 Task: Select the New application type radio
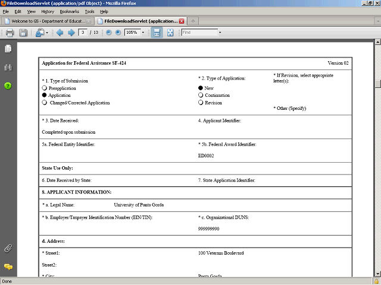(201, 88)
